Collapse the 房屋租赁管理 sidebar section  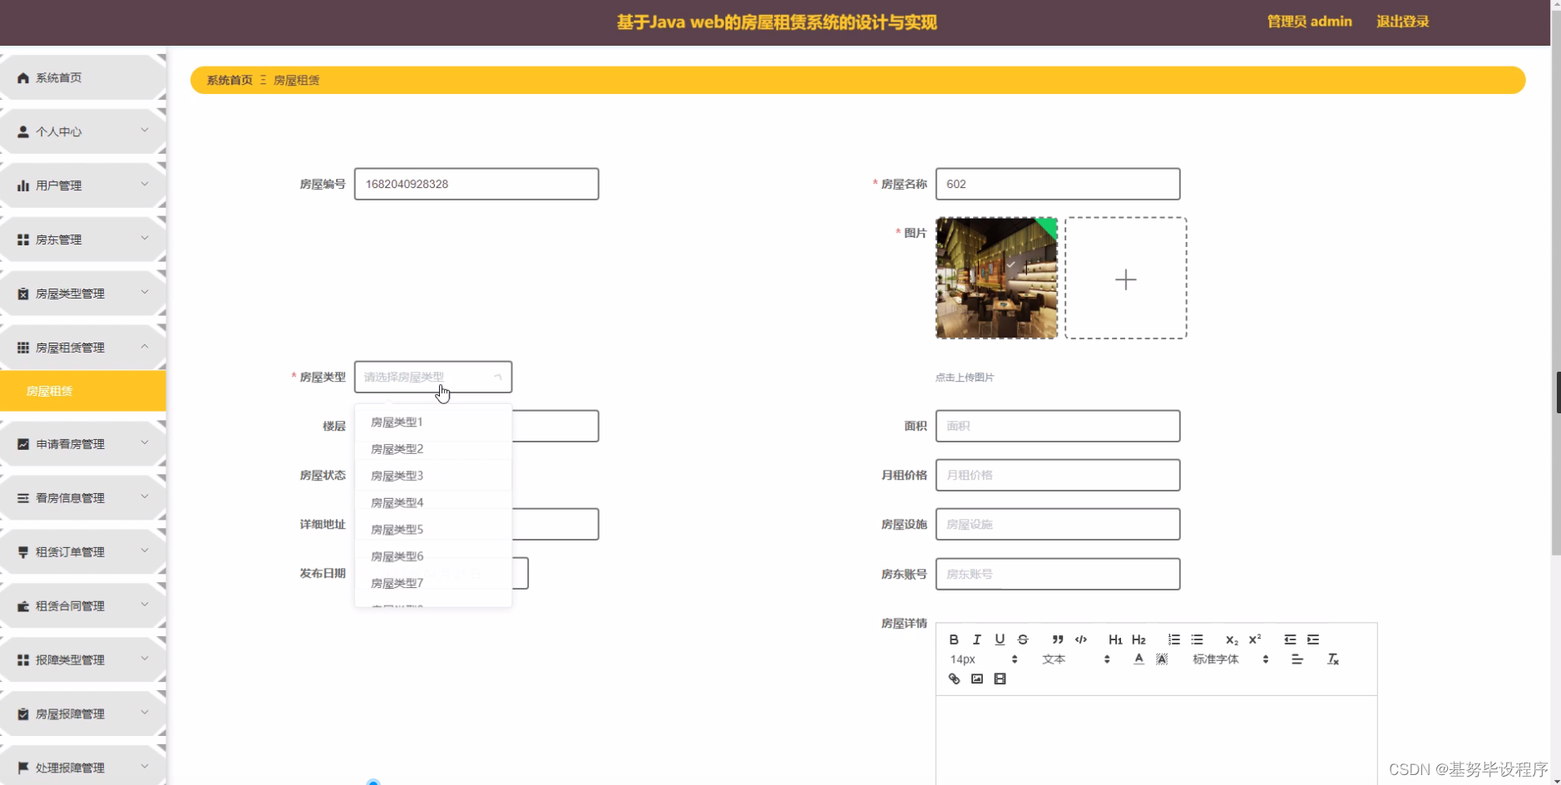pyautogui.click(x=82, y=347)
